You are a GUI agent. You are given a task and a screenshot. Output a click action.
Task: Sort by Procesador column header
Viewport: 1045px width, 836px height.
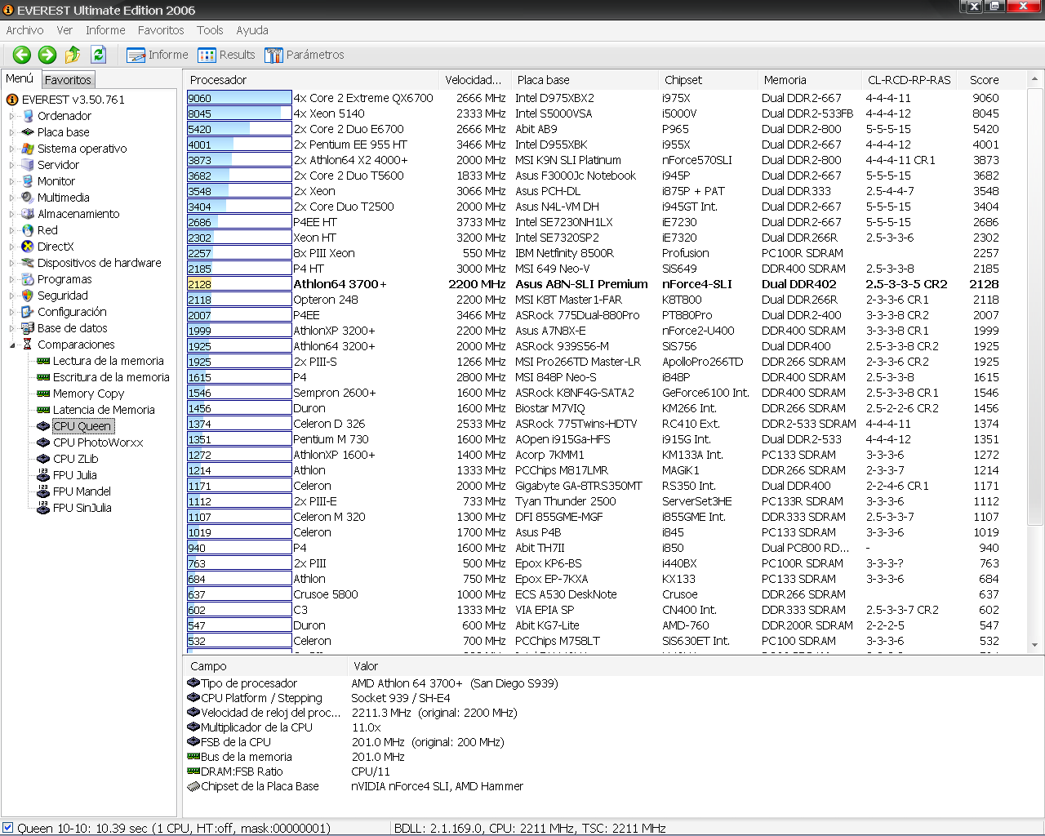point(311,80)
